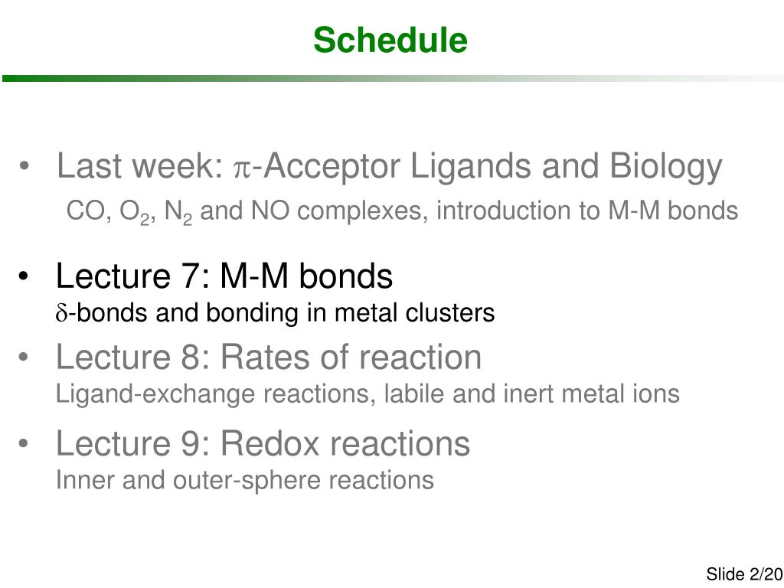The image size is (784, 588).
Task: Click the word Biology in first bullet
Action: 666,168
